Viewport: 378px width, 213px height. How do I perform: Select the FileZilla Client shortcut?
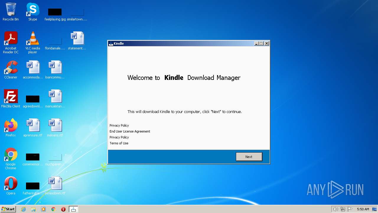[x=11, y=99]
